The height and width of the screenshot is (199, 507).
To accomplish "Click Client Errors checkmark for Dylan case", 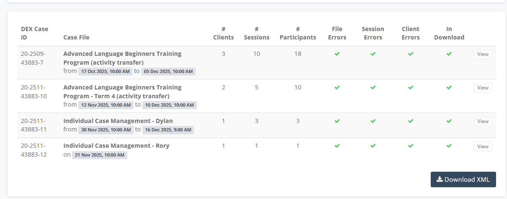I will [x=410, y=121].
